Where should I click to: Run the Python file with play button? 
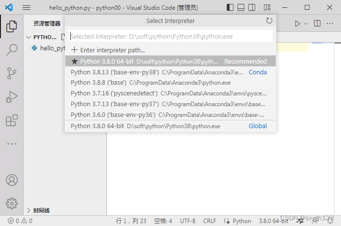click(297, 23)
